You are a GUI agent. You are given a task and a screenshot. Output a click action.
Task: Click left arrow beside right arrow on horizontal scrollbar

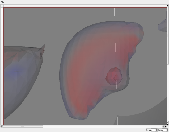tap(163, 126)
